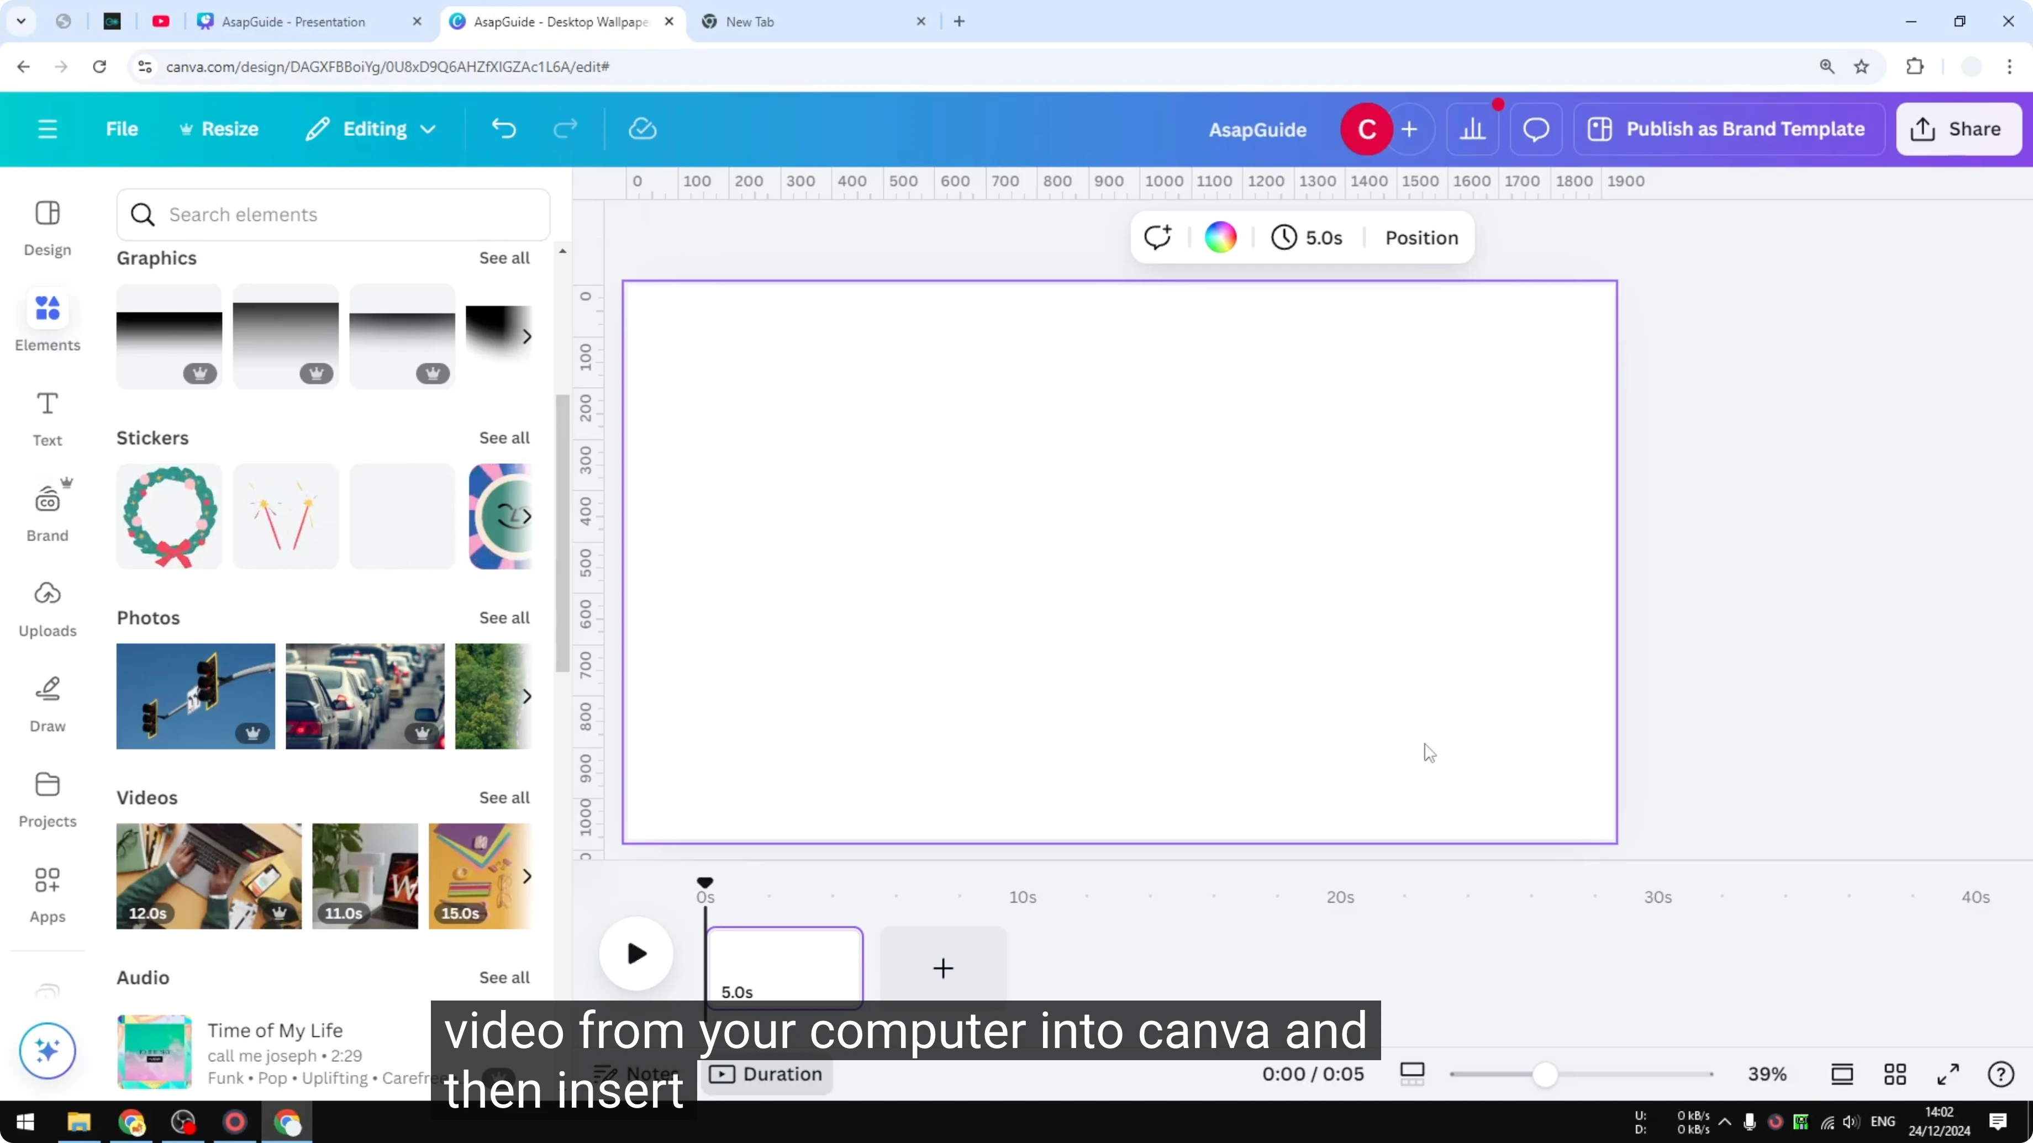The image size is (2033, 1143).
Task: Select the Text sidebar icon
Action: [x=46, y=416]
